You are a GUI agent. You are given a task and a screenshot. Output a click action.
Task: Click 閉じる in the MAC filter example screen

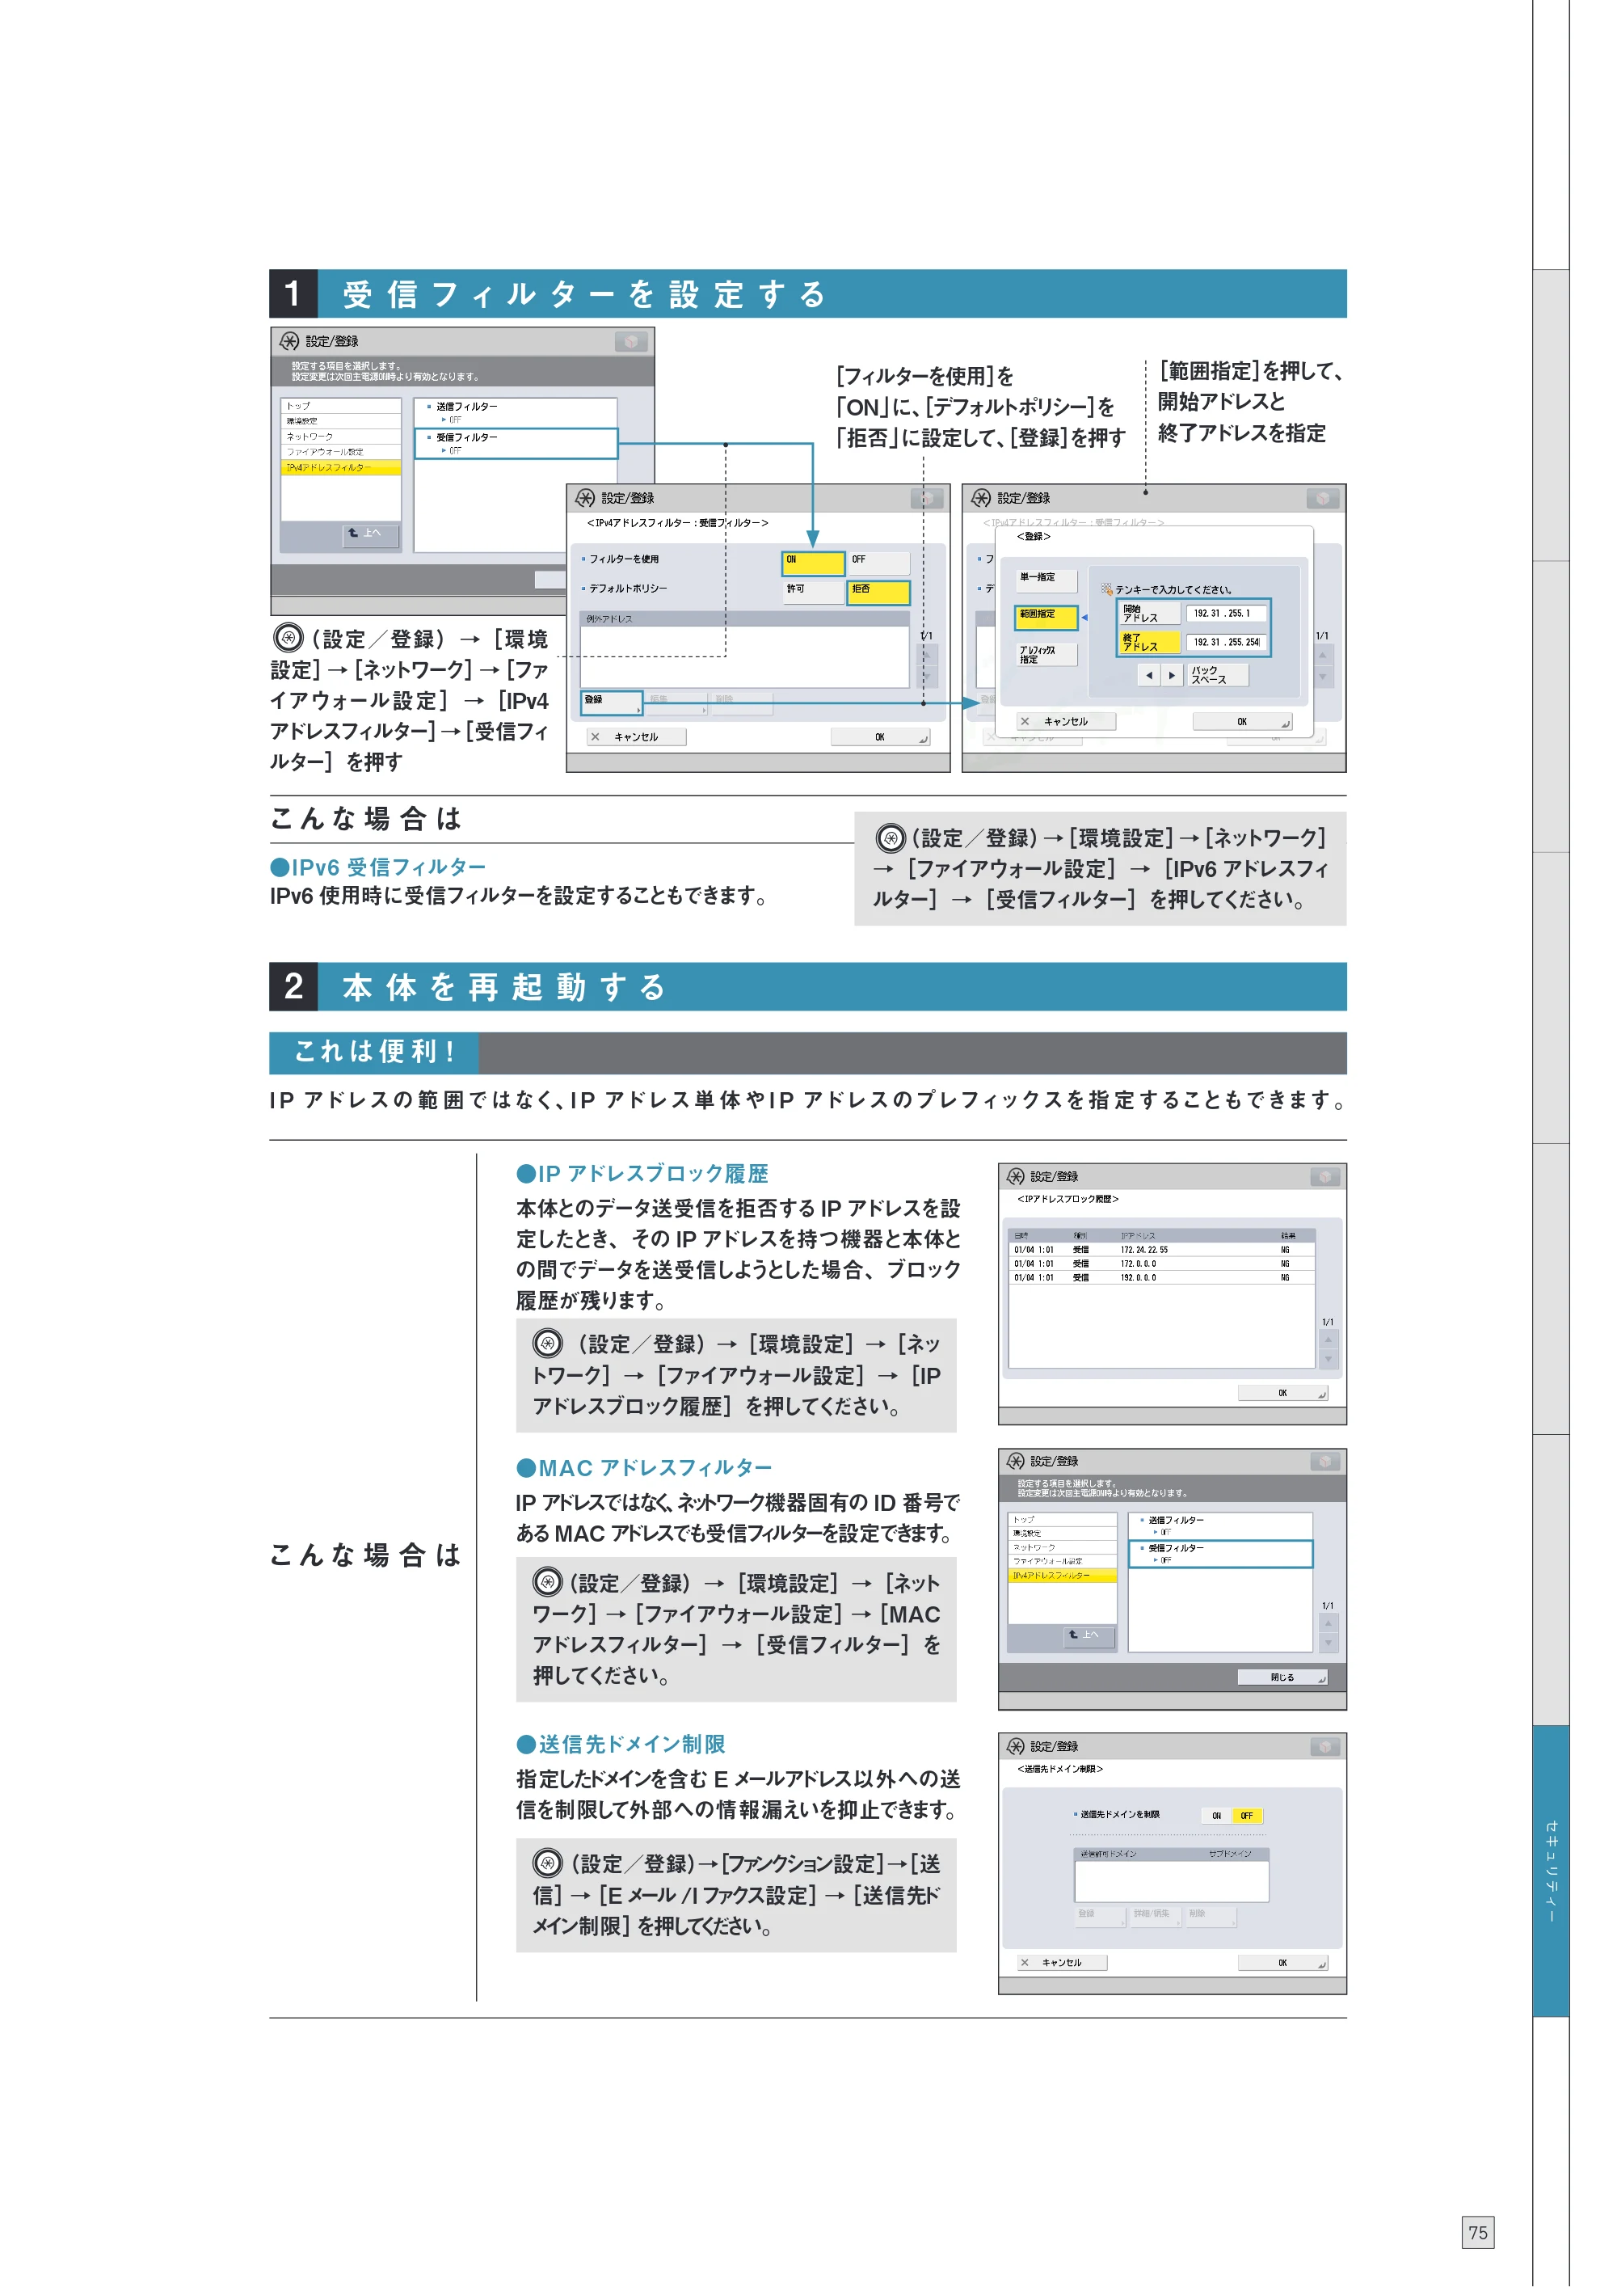pos(1282,1677)
